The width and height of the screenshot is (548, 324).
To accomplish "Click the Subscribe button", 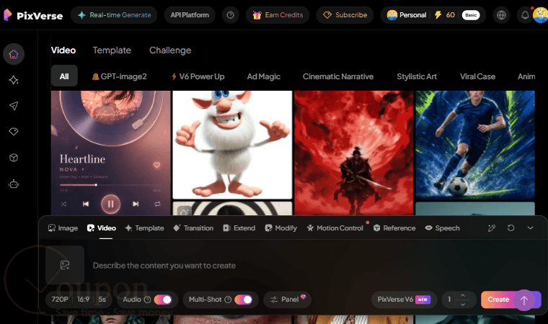I will pyautogui.click(x=345, y=15).
